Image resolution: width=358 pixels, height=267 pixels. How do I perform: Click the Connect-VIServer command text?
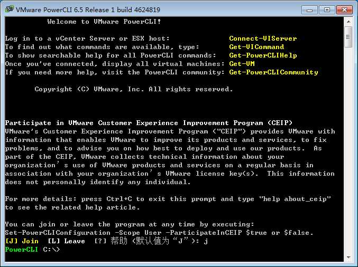263,39
